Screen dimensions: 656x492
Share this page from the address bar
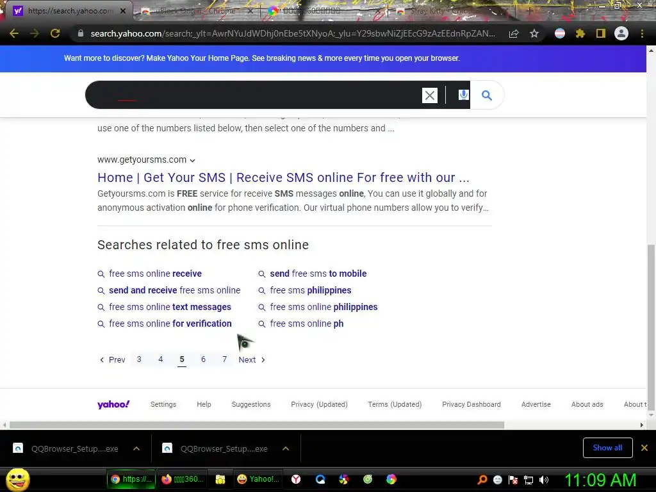tap(514, 34)
